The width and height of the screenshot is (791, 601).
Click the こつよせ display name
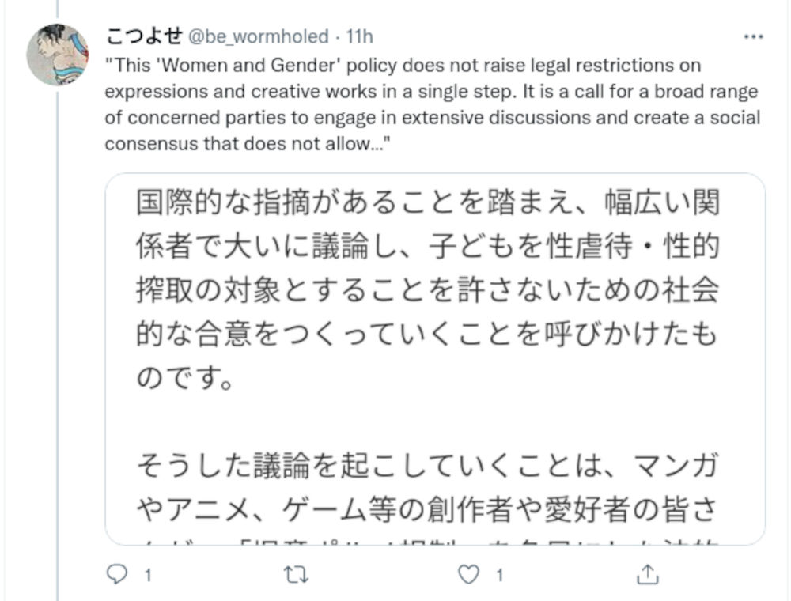143,36
